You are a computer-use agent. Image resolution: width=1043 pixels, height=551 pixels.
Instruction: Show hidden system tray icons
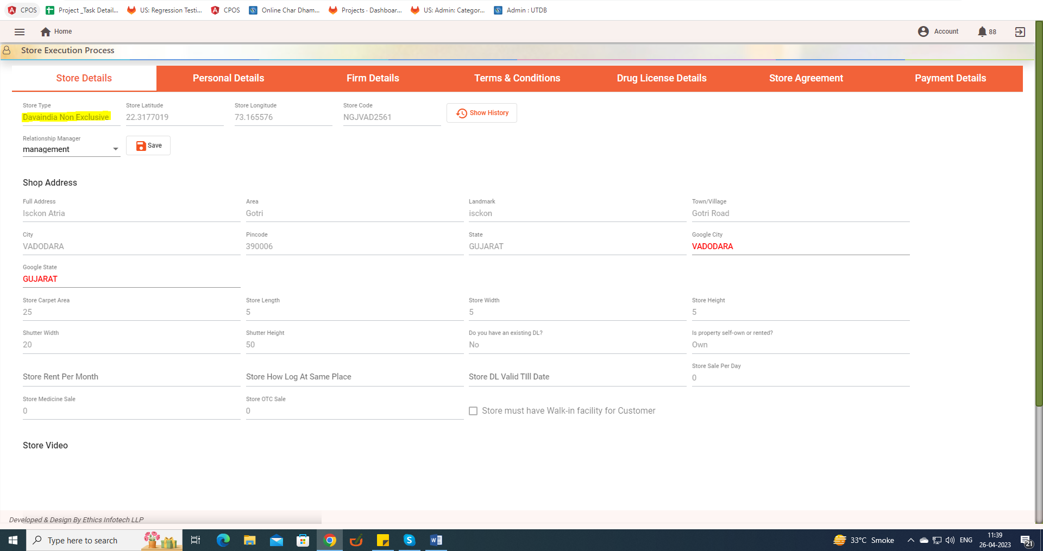910,540
